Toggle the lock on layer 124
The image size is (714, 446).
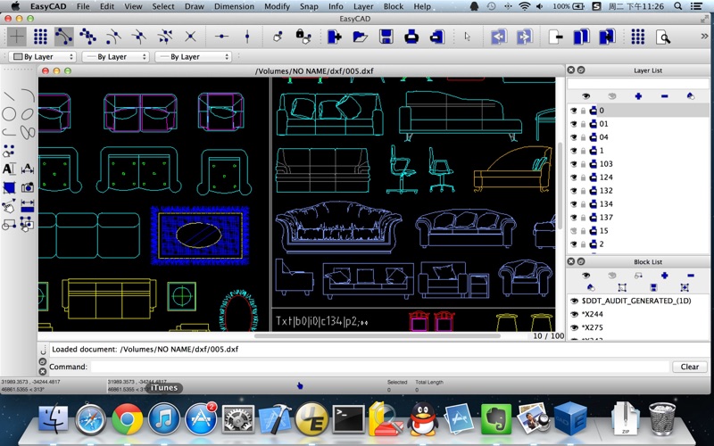pyautogui.click(x=584, y=178)
